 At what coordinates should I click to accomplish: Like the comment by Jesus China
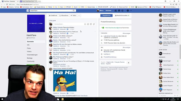pos(56,50)
